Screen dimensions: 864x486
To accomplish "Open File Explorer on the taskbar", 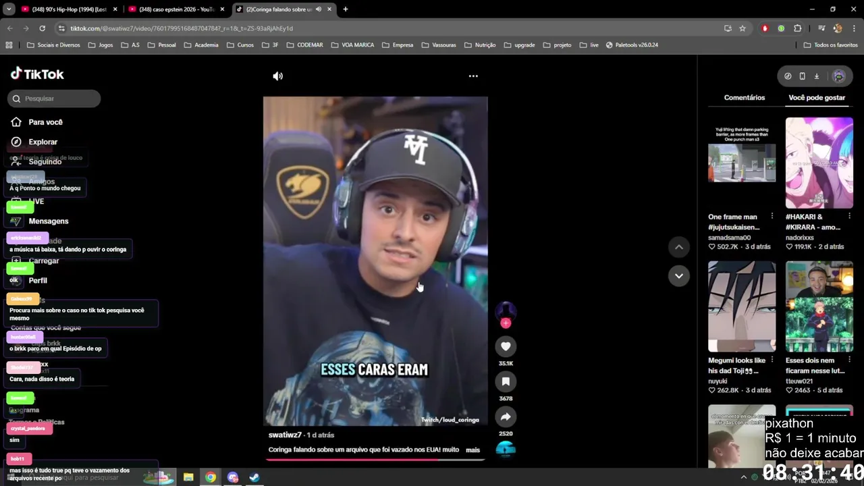I will (x=188, y=477).
